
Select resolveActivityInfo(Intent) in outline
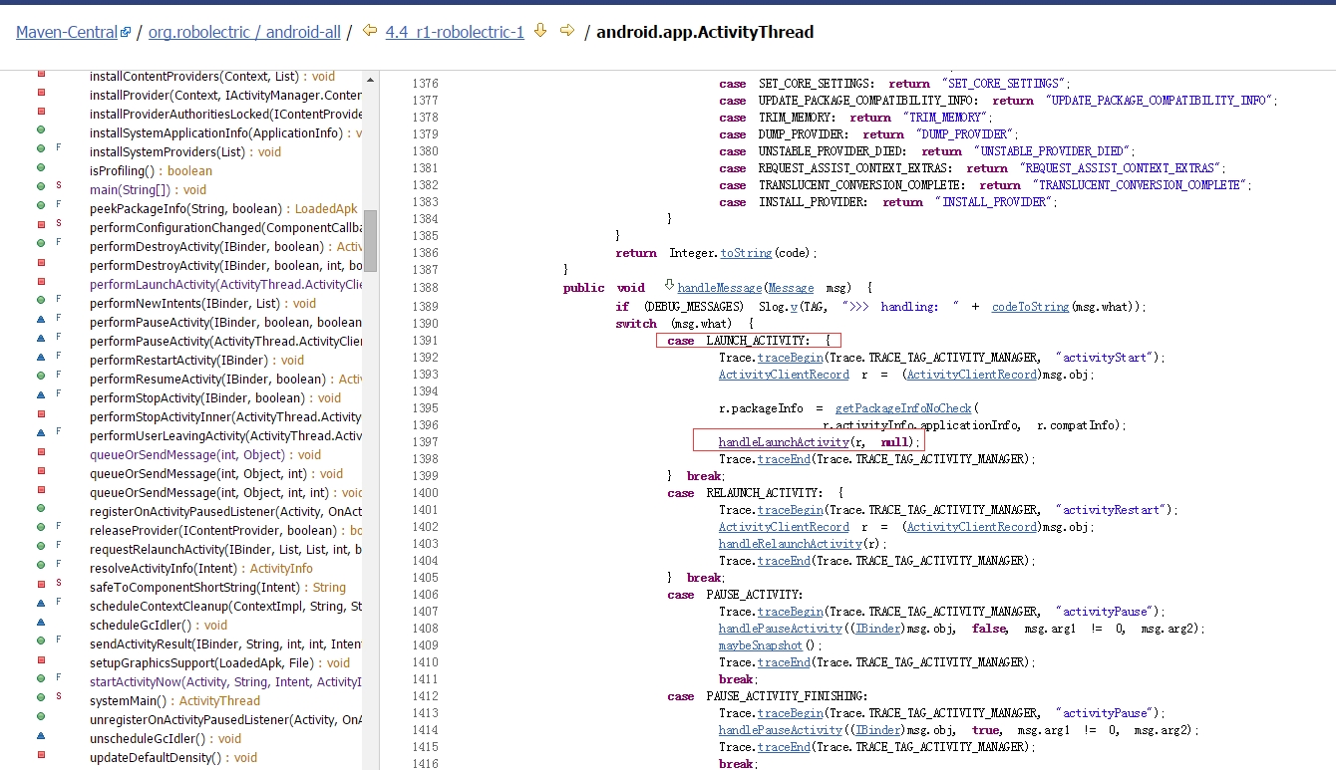click(x=201, y=568)
